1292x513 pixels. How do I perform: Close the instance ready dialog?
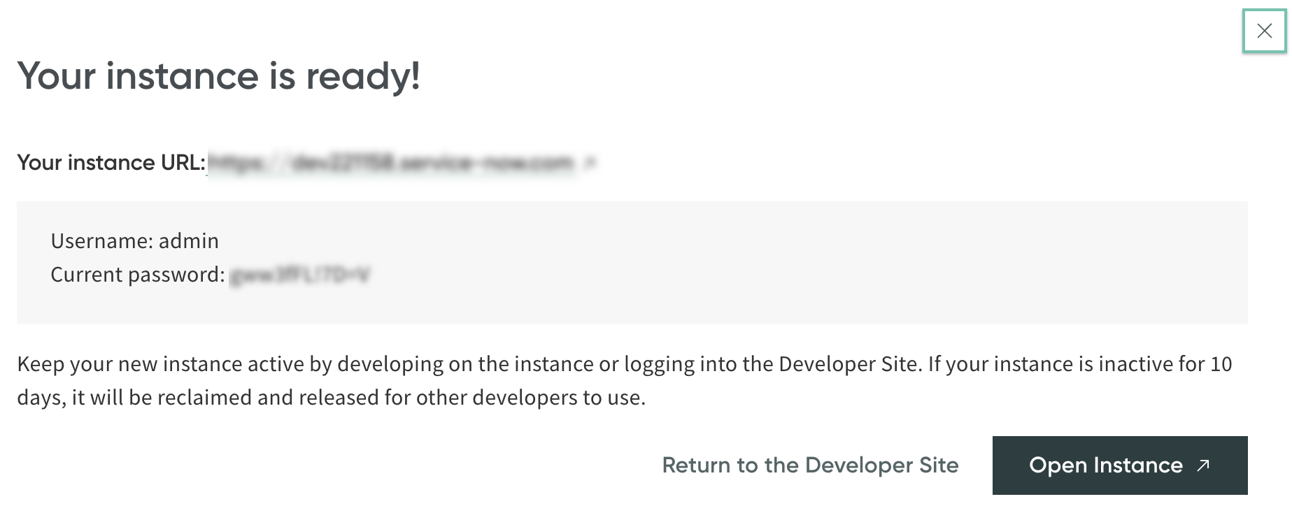(1264, 31)
